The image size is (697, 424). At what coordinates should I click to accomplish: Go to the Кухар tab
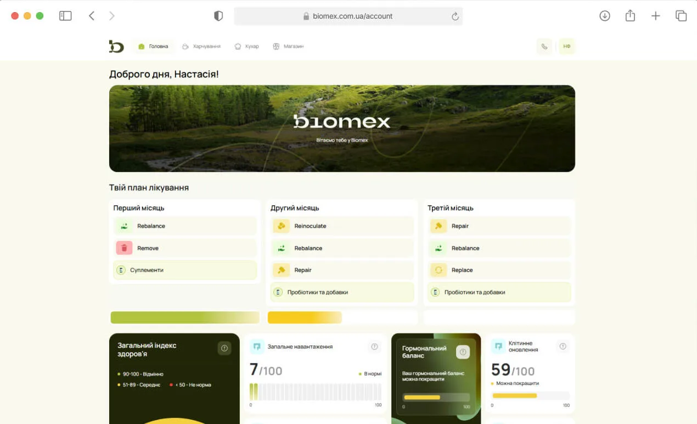point(246,47)
